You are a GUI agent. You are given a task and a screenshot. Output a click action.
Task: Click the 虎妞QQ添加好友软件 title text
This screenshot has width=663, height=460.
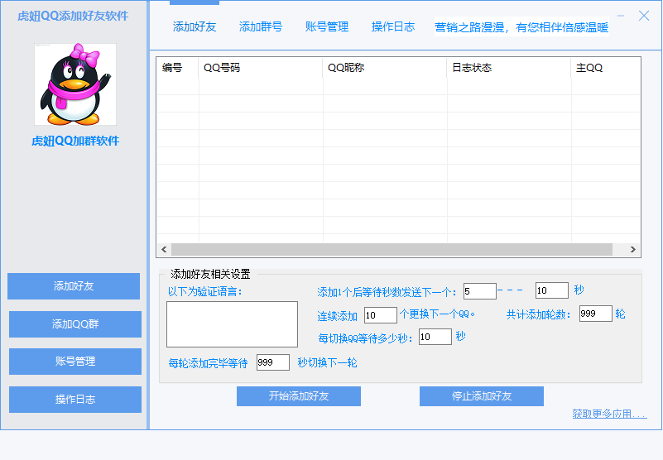coord(73,16)
